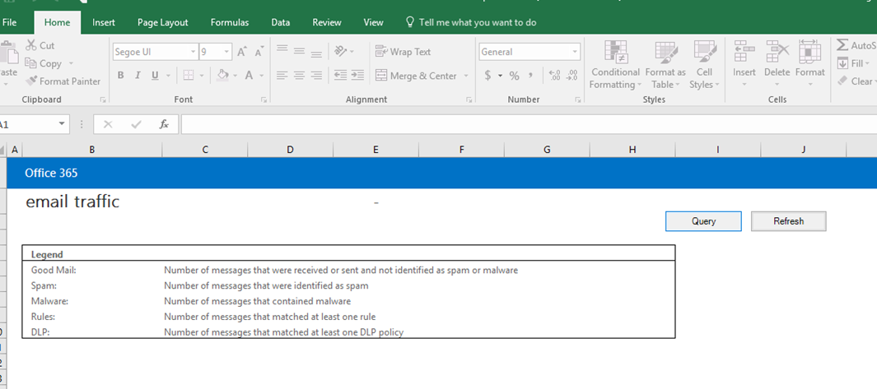Click into the formula bar input
877x389 pixels.
pyautogui.click(x=527, y=124)
